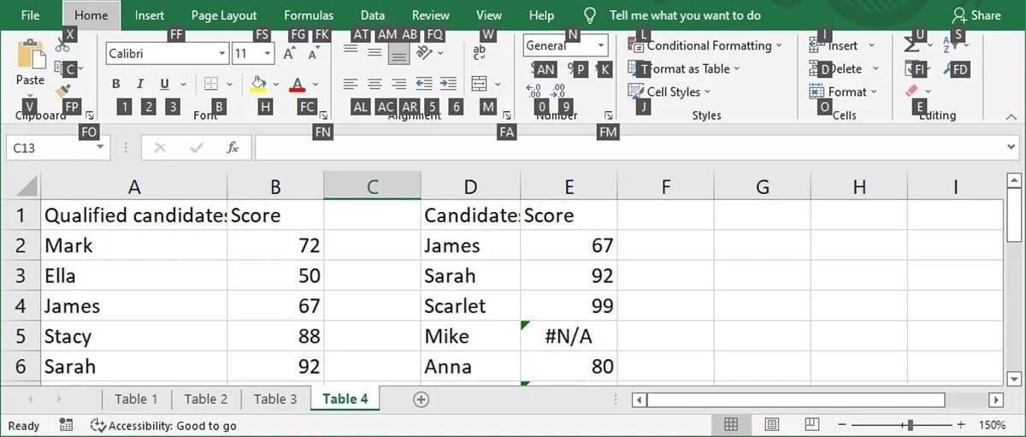
Task: Click the zoom out minus button
Action: tap(841, 425)
